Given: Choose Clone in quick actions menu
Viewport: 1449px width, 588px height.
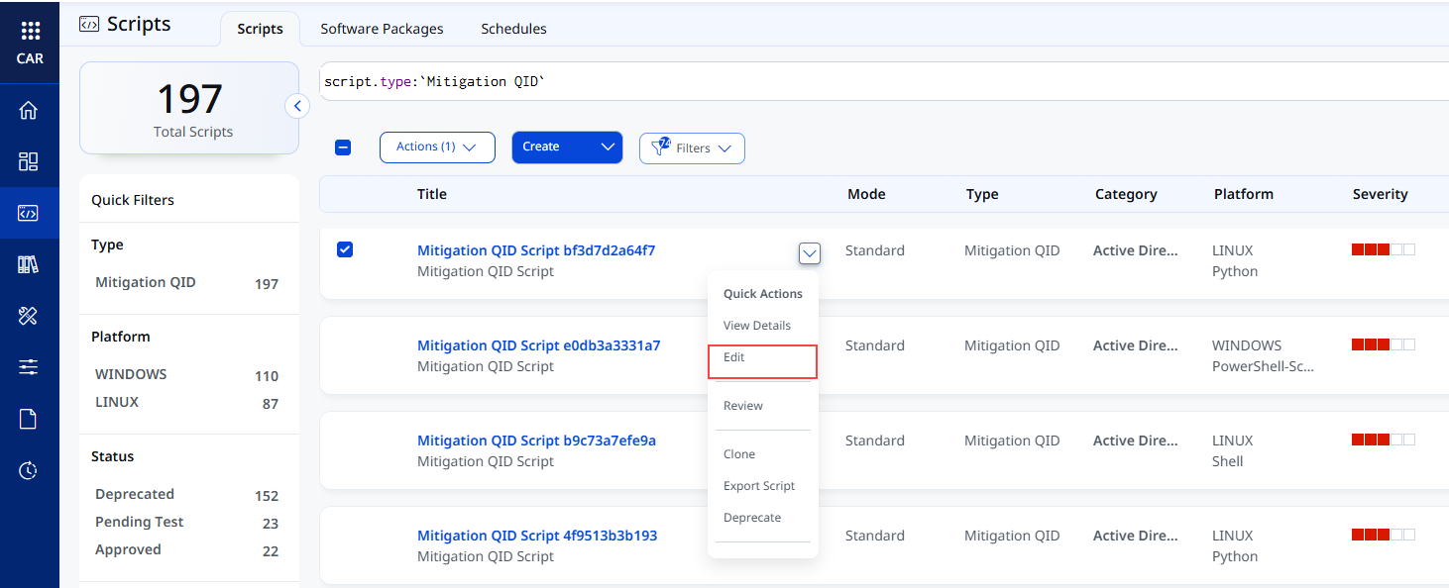Looking at the screenshot, I should click(x=739, y=454).
